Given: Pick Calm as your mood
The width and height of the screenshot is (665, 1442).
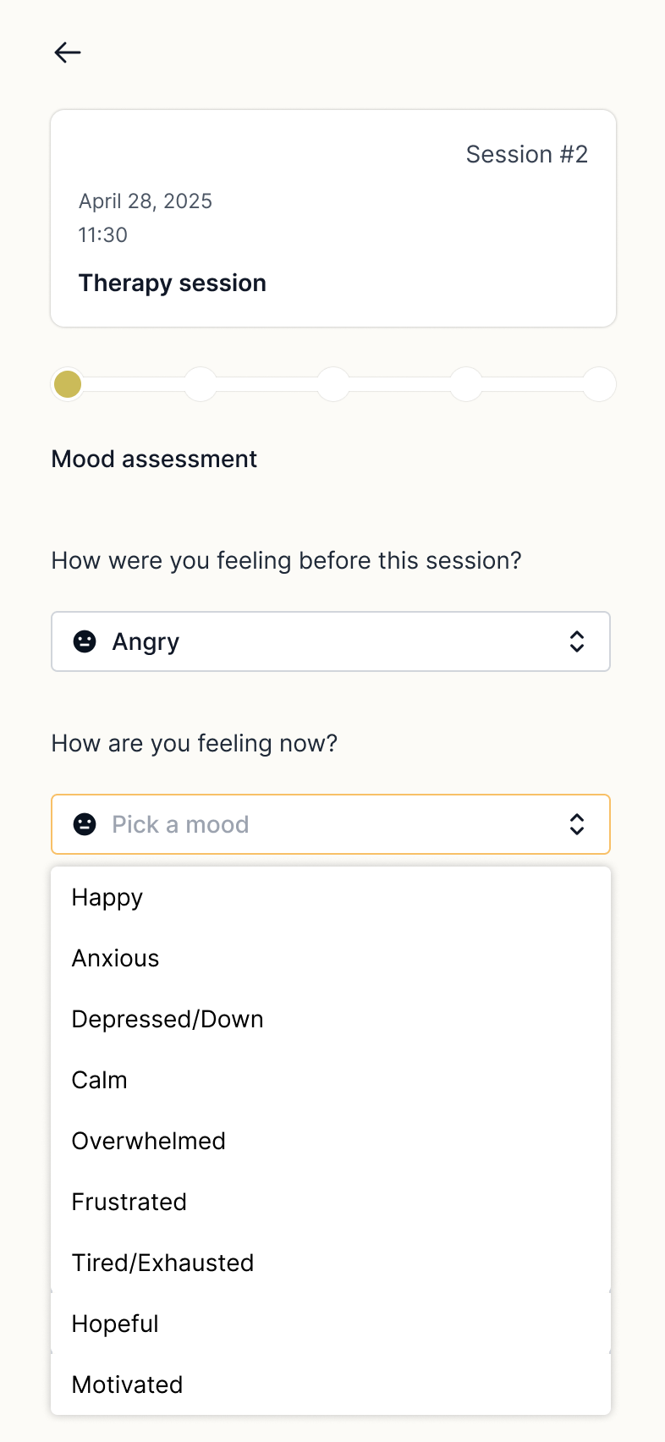Looking at the screenshot, I should point(99,1080).
